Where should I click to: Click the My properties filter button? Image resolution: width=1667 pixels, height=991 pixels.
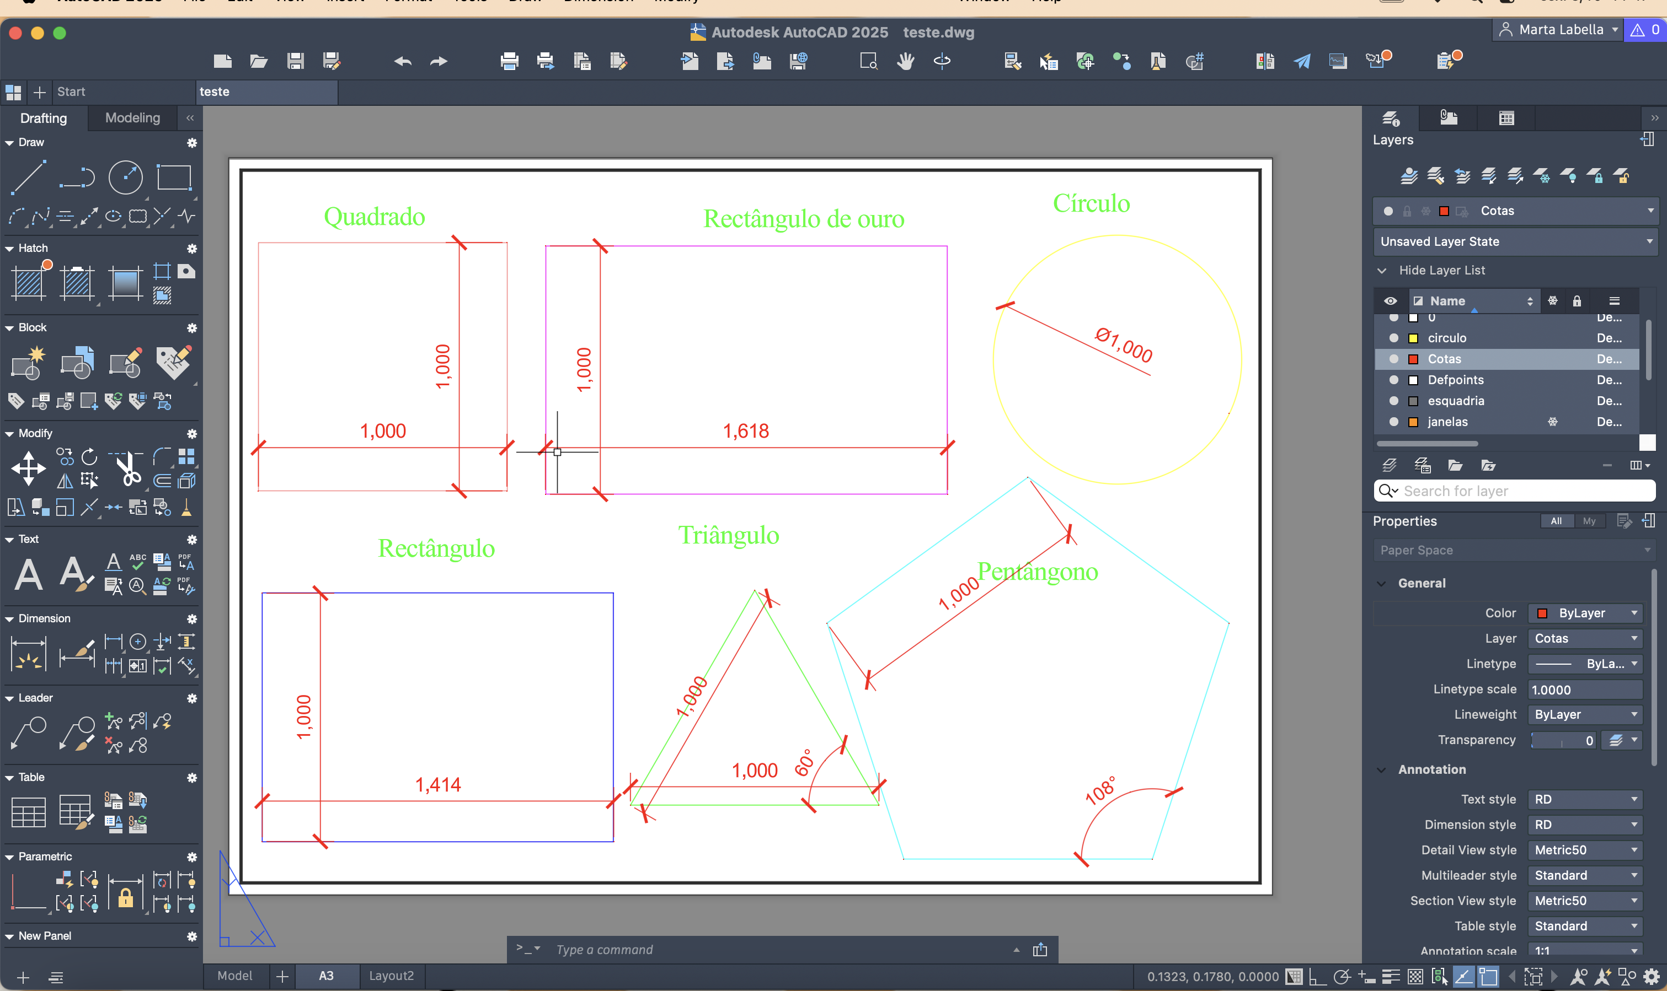click(x=1589, y=521)
